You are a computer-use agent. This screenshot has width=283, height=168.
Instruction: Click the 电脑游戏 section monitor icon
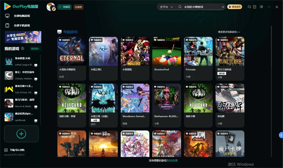point(59,32)
